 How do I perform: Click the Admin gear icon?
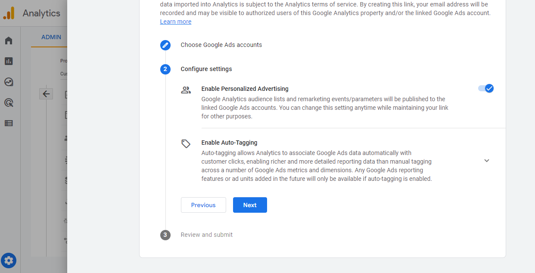(x=9, y=260)
